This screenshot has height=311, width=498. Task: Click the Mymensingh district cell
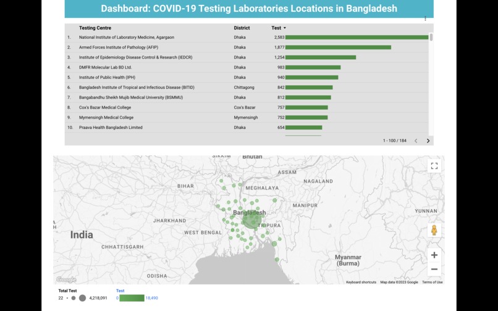[246, 117]
